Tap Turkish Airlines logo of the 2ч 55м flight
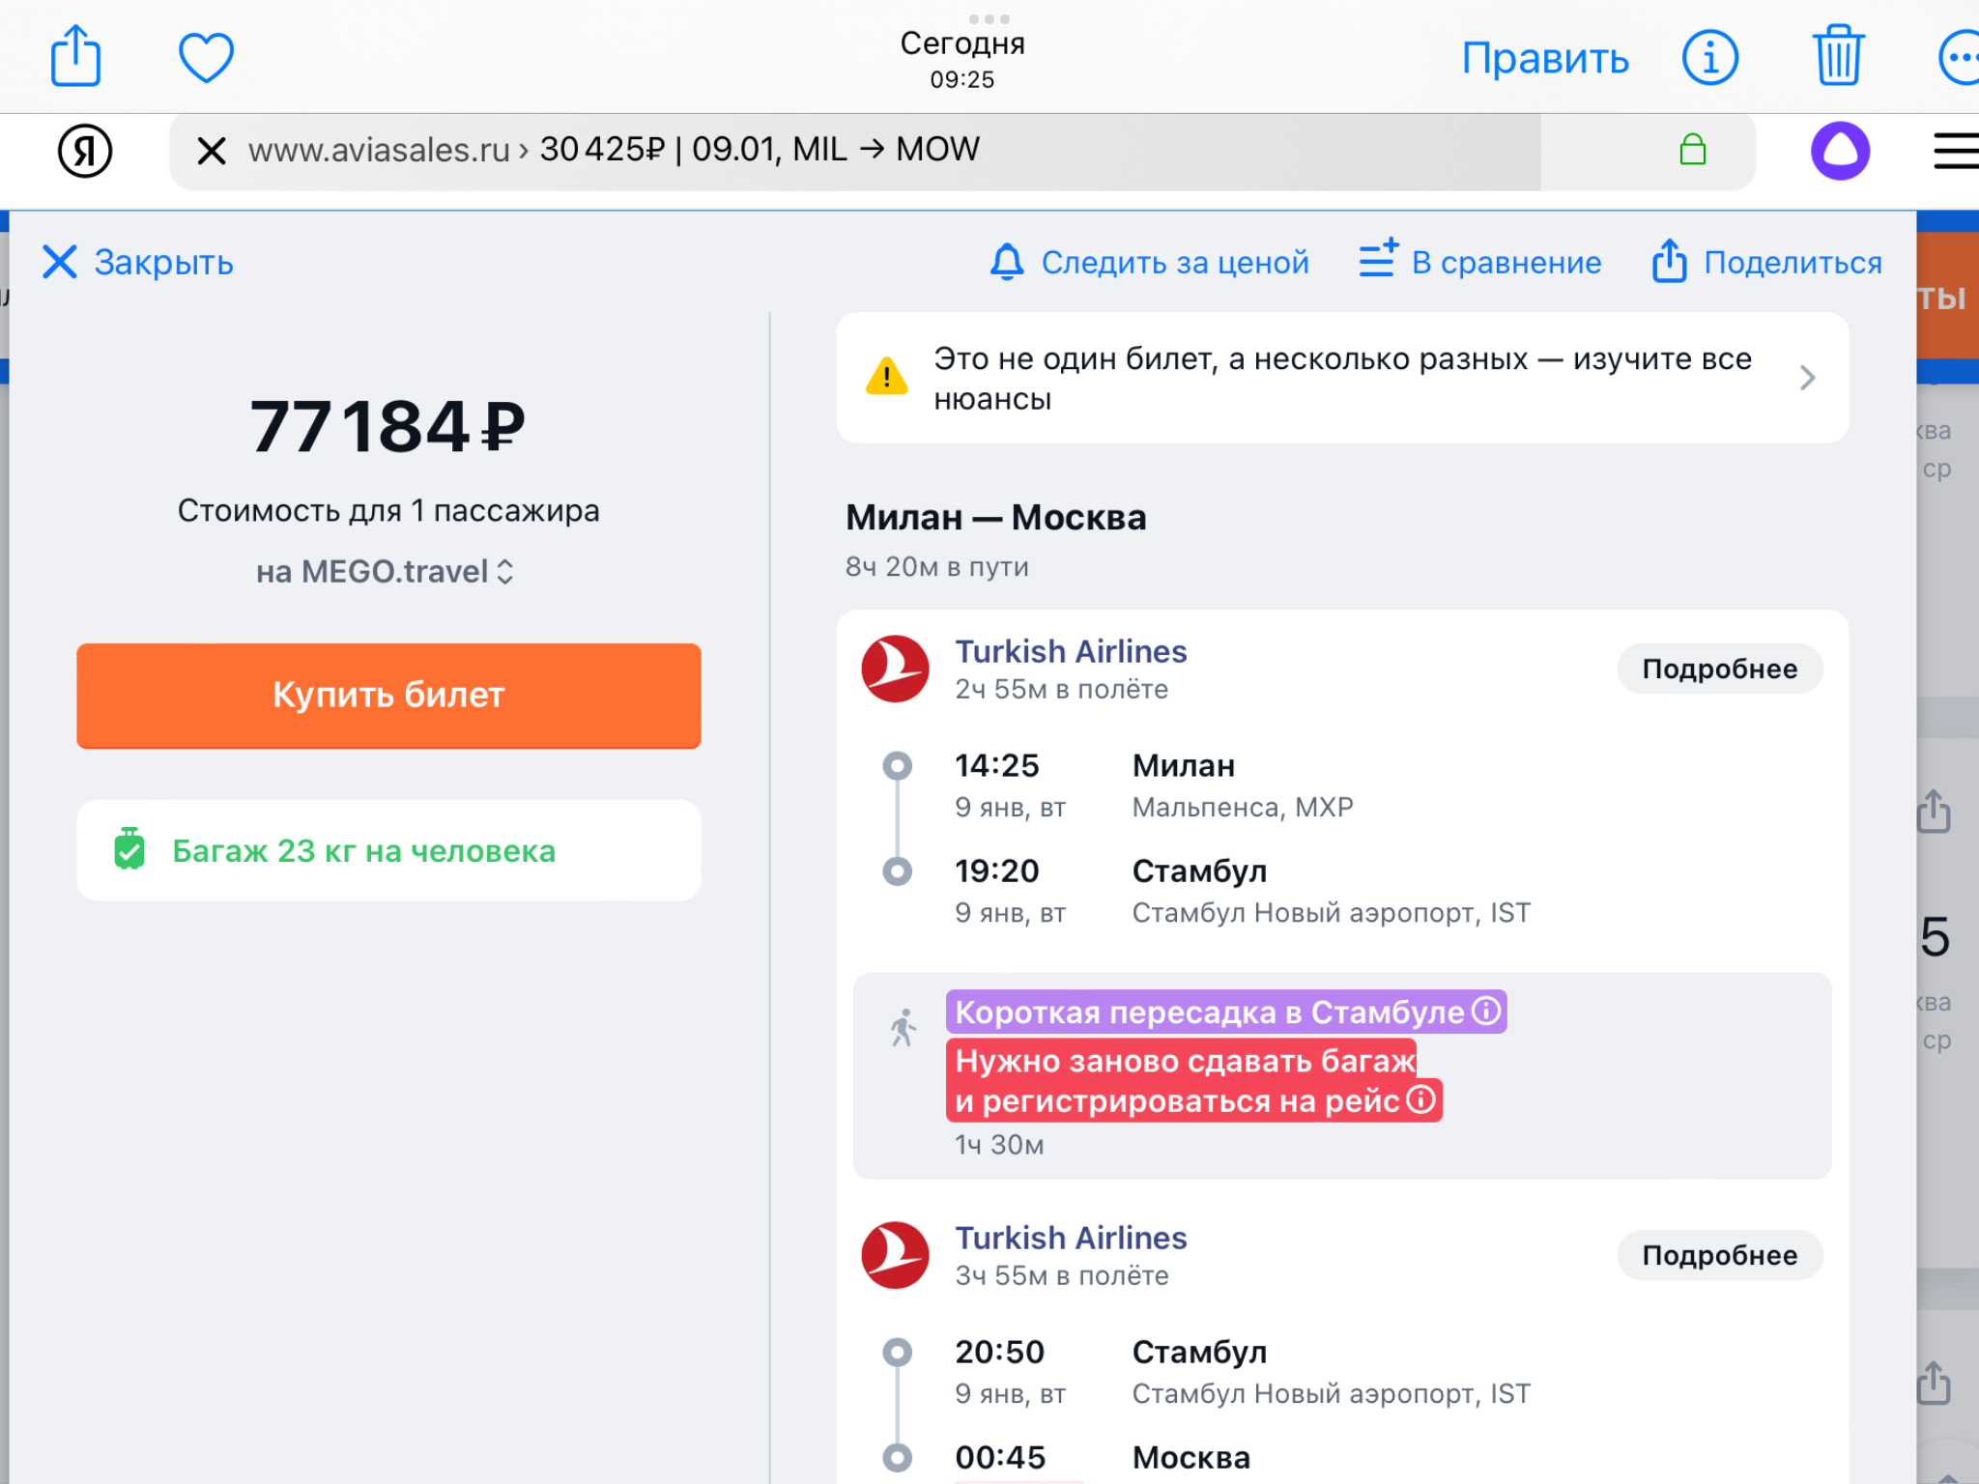This screenshot has height=1484, width=1979. pyautogui.click(x=895, y=669)
